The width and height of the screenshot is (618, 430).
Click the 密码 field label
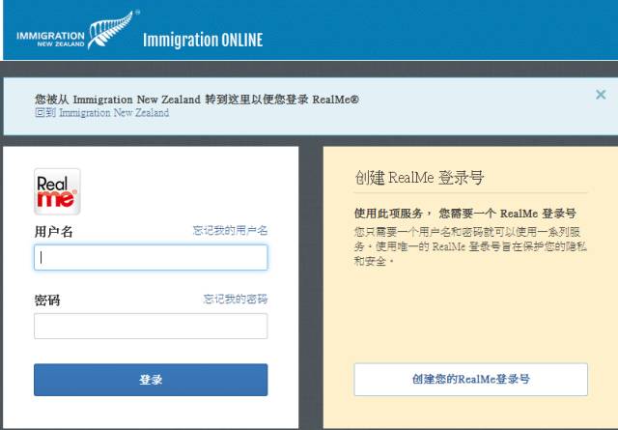click(x=47, y=301)
